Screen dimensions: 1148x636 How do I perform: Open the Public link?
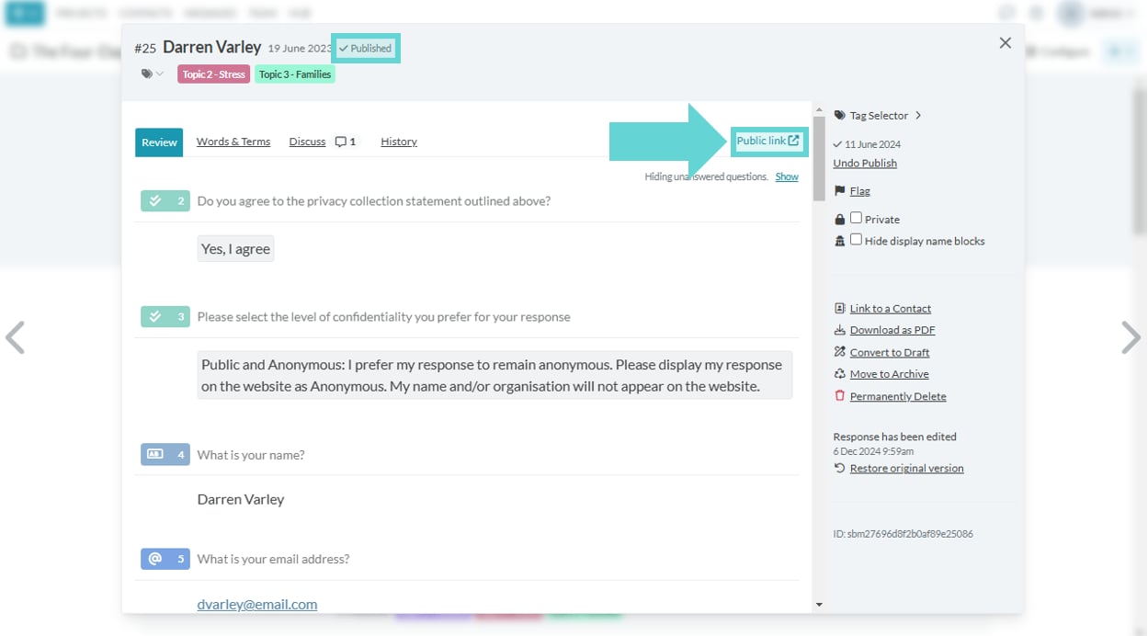pos(768,141)
